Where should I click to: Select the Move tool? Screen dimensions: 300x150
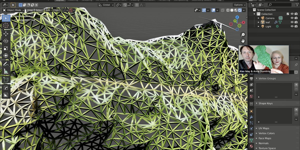6,34
